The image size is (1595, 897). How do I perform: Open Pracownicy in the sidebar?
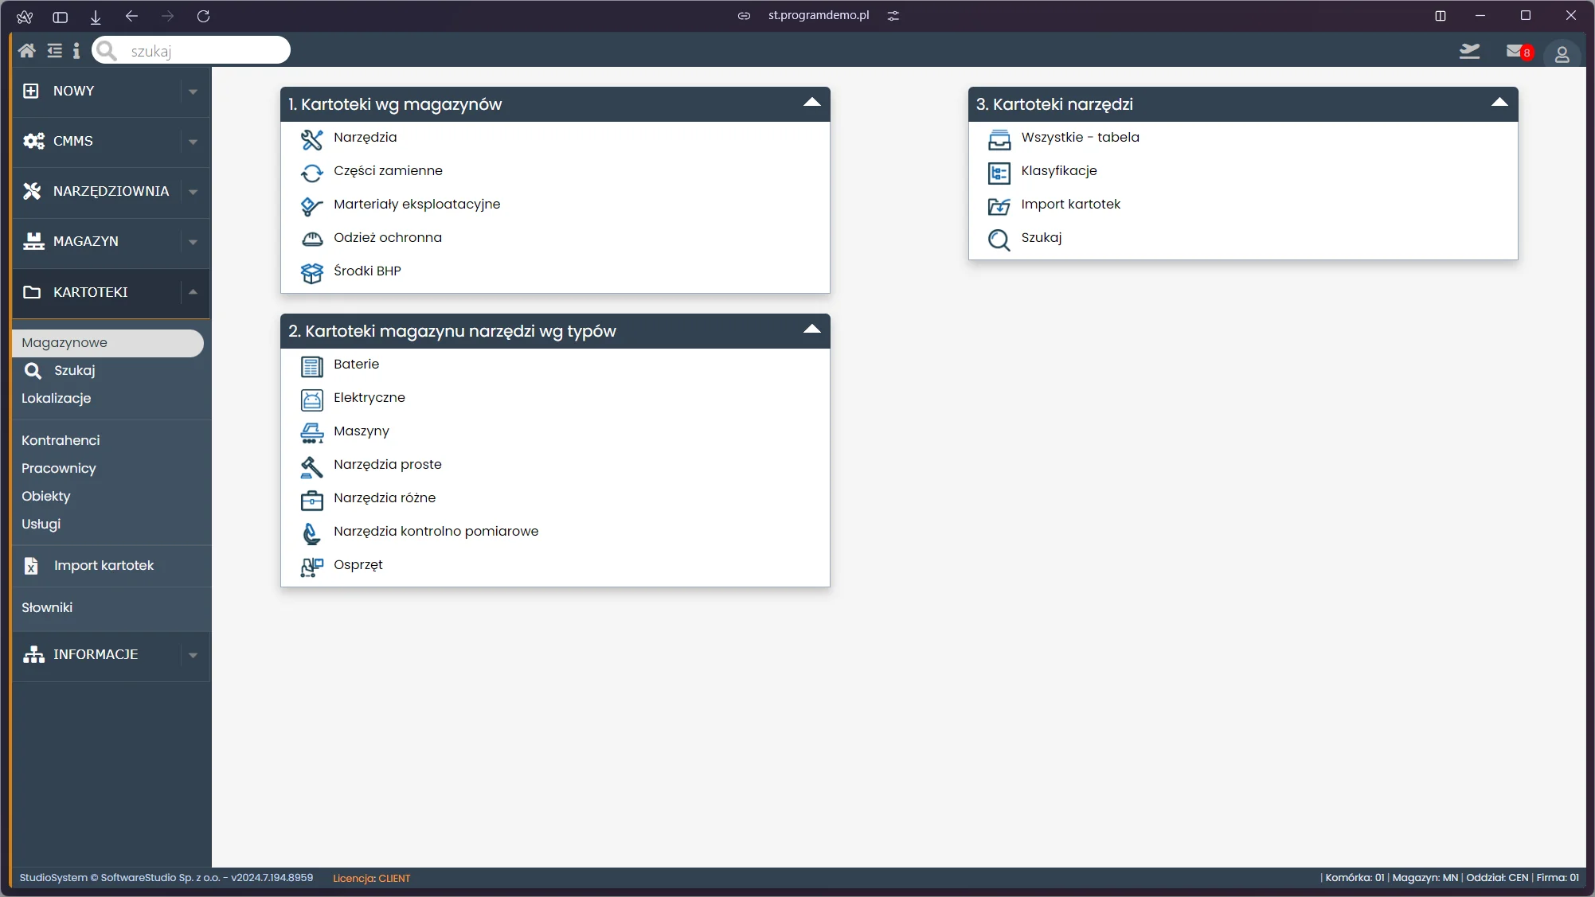point(59,469)
